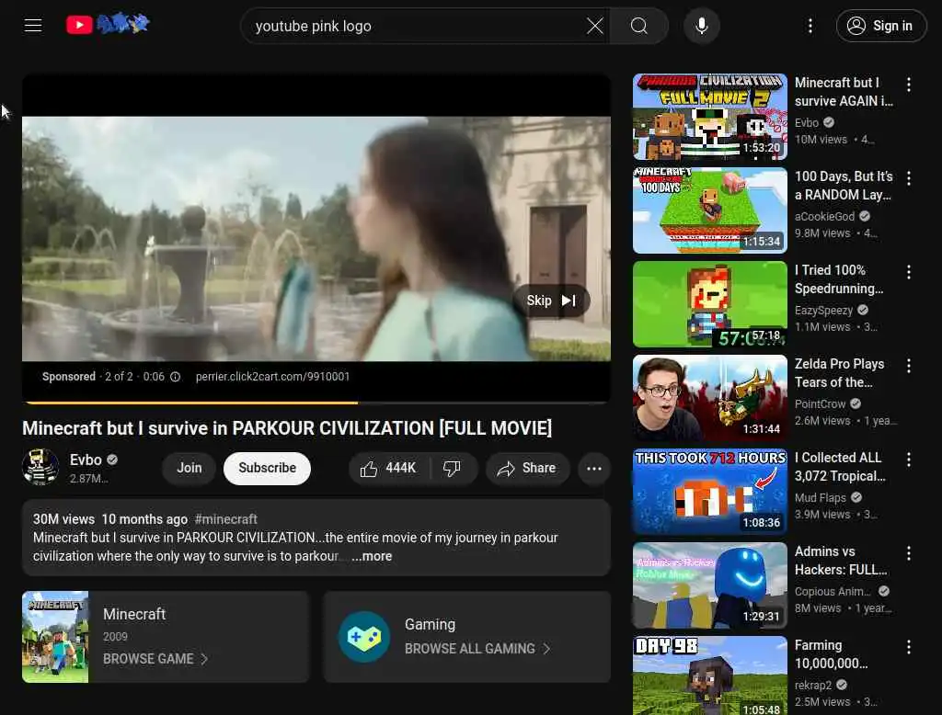
Task: Open the hamburger guide menu
Action: coord(33,25)
